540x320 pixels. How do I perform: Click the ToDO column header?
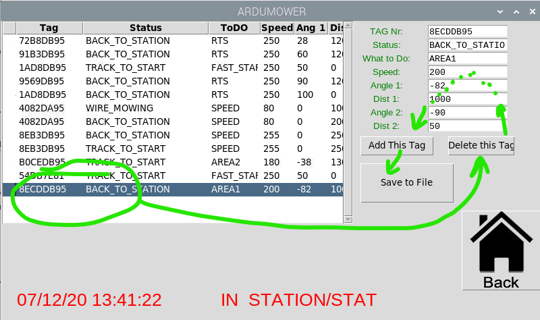point(234,28)
